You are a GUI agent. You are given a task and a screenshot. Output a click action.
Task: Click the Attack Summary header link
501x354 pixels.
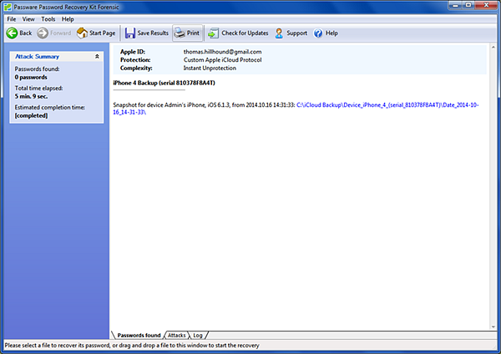pos(37,57)
